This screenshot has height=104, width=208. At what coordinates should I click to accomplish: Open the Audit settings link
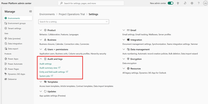tap(45, 64)
